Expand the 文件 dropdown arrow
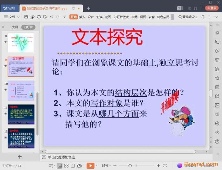This screenshot has height=170, width=222. (18, 17)
